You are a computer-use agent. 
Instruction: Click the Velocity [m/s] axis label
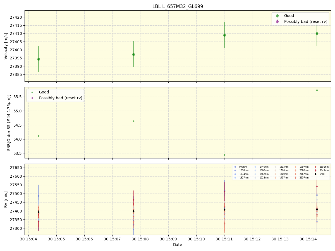tap(6, 46)
